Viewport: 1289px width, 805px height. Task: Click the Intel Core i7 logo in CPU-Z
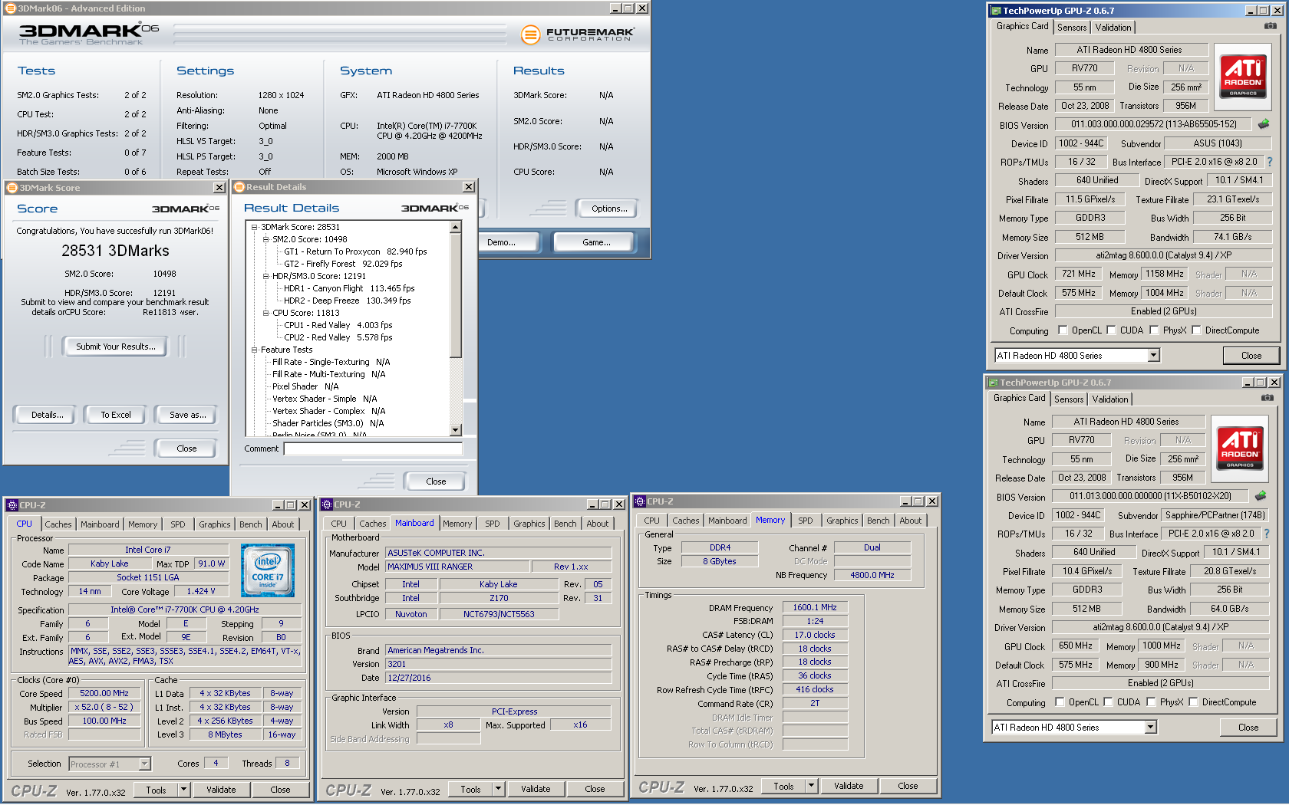tap(268, 570)
